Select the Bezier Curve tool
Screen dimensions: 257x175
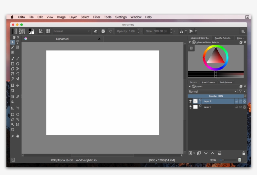click(13, 74)
